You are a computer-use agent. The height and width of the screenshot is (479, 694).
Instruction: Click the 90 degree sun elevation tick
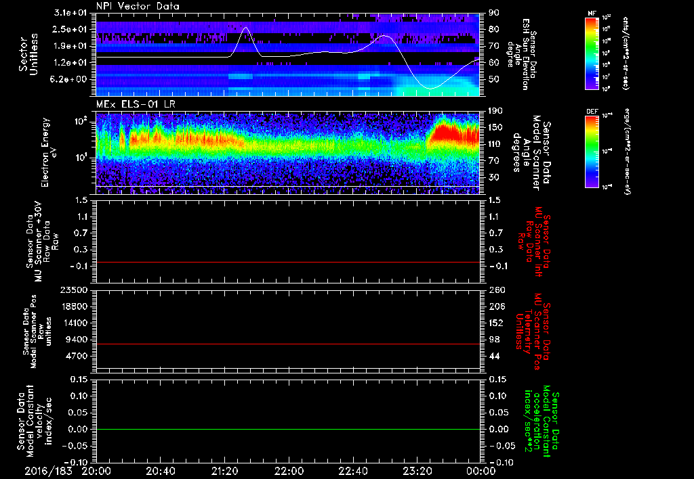pos(494,13)
